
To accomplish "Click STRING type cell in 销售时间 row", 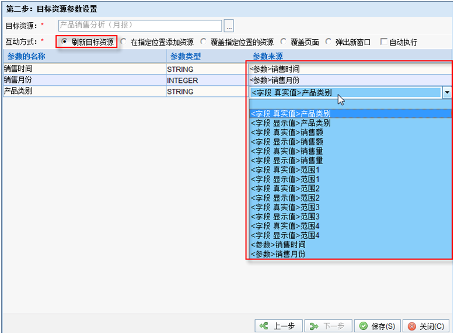I will (206, 69).
